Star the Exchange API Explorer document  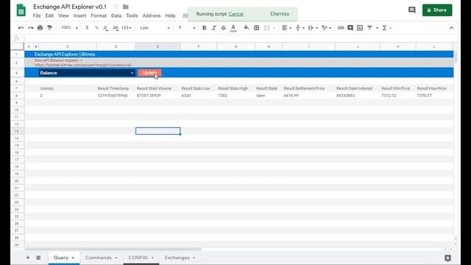pos(116,7)
